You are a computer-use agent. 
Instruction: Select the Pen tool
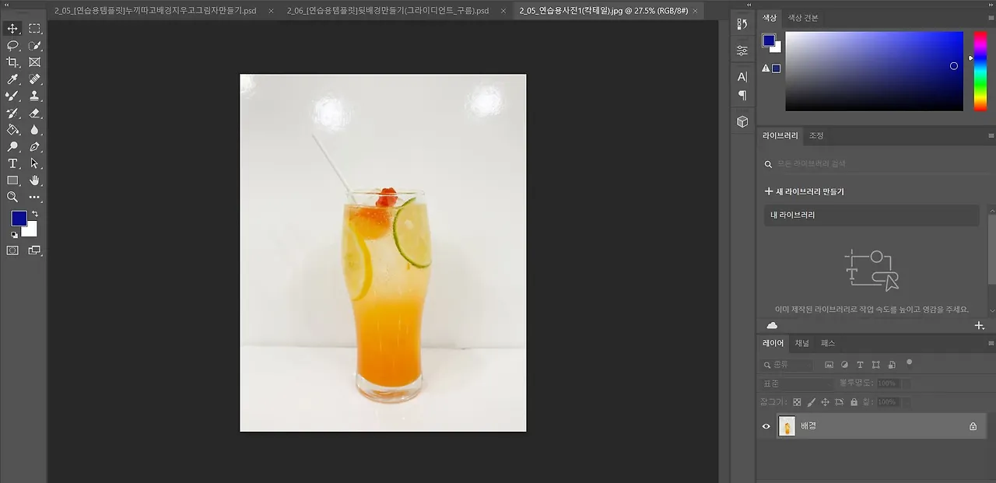pos(35,147)
